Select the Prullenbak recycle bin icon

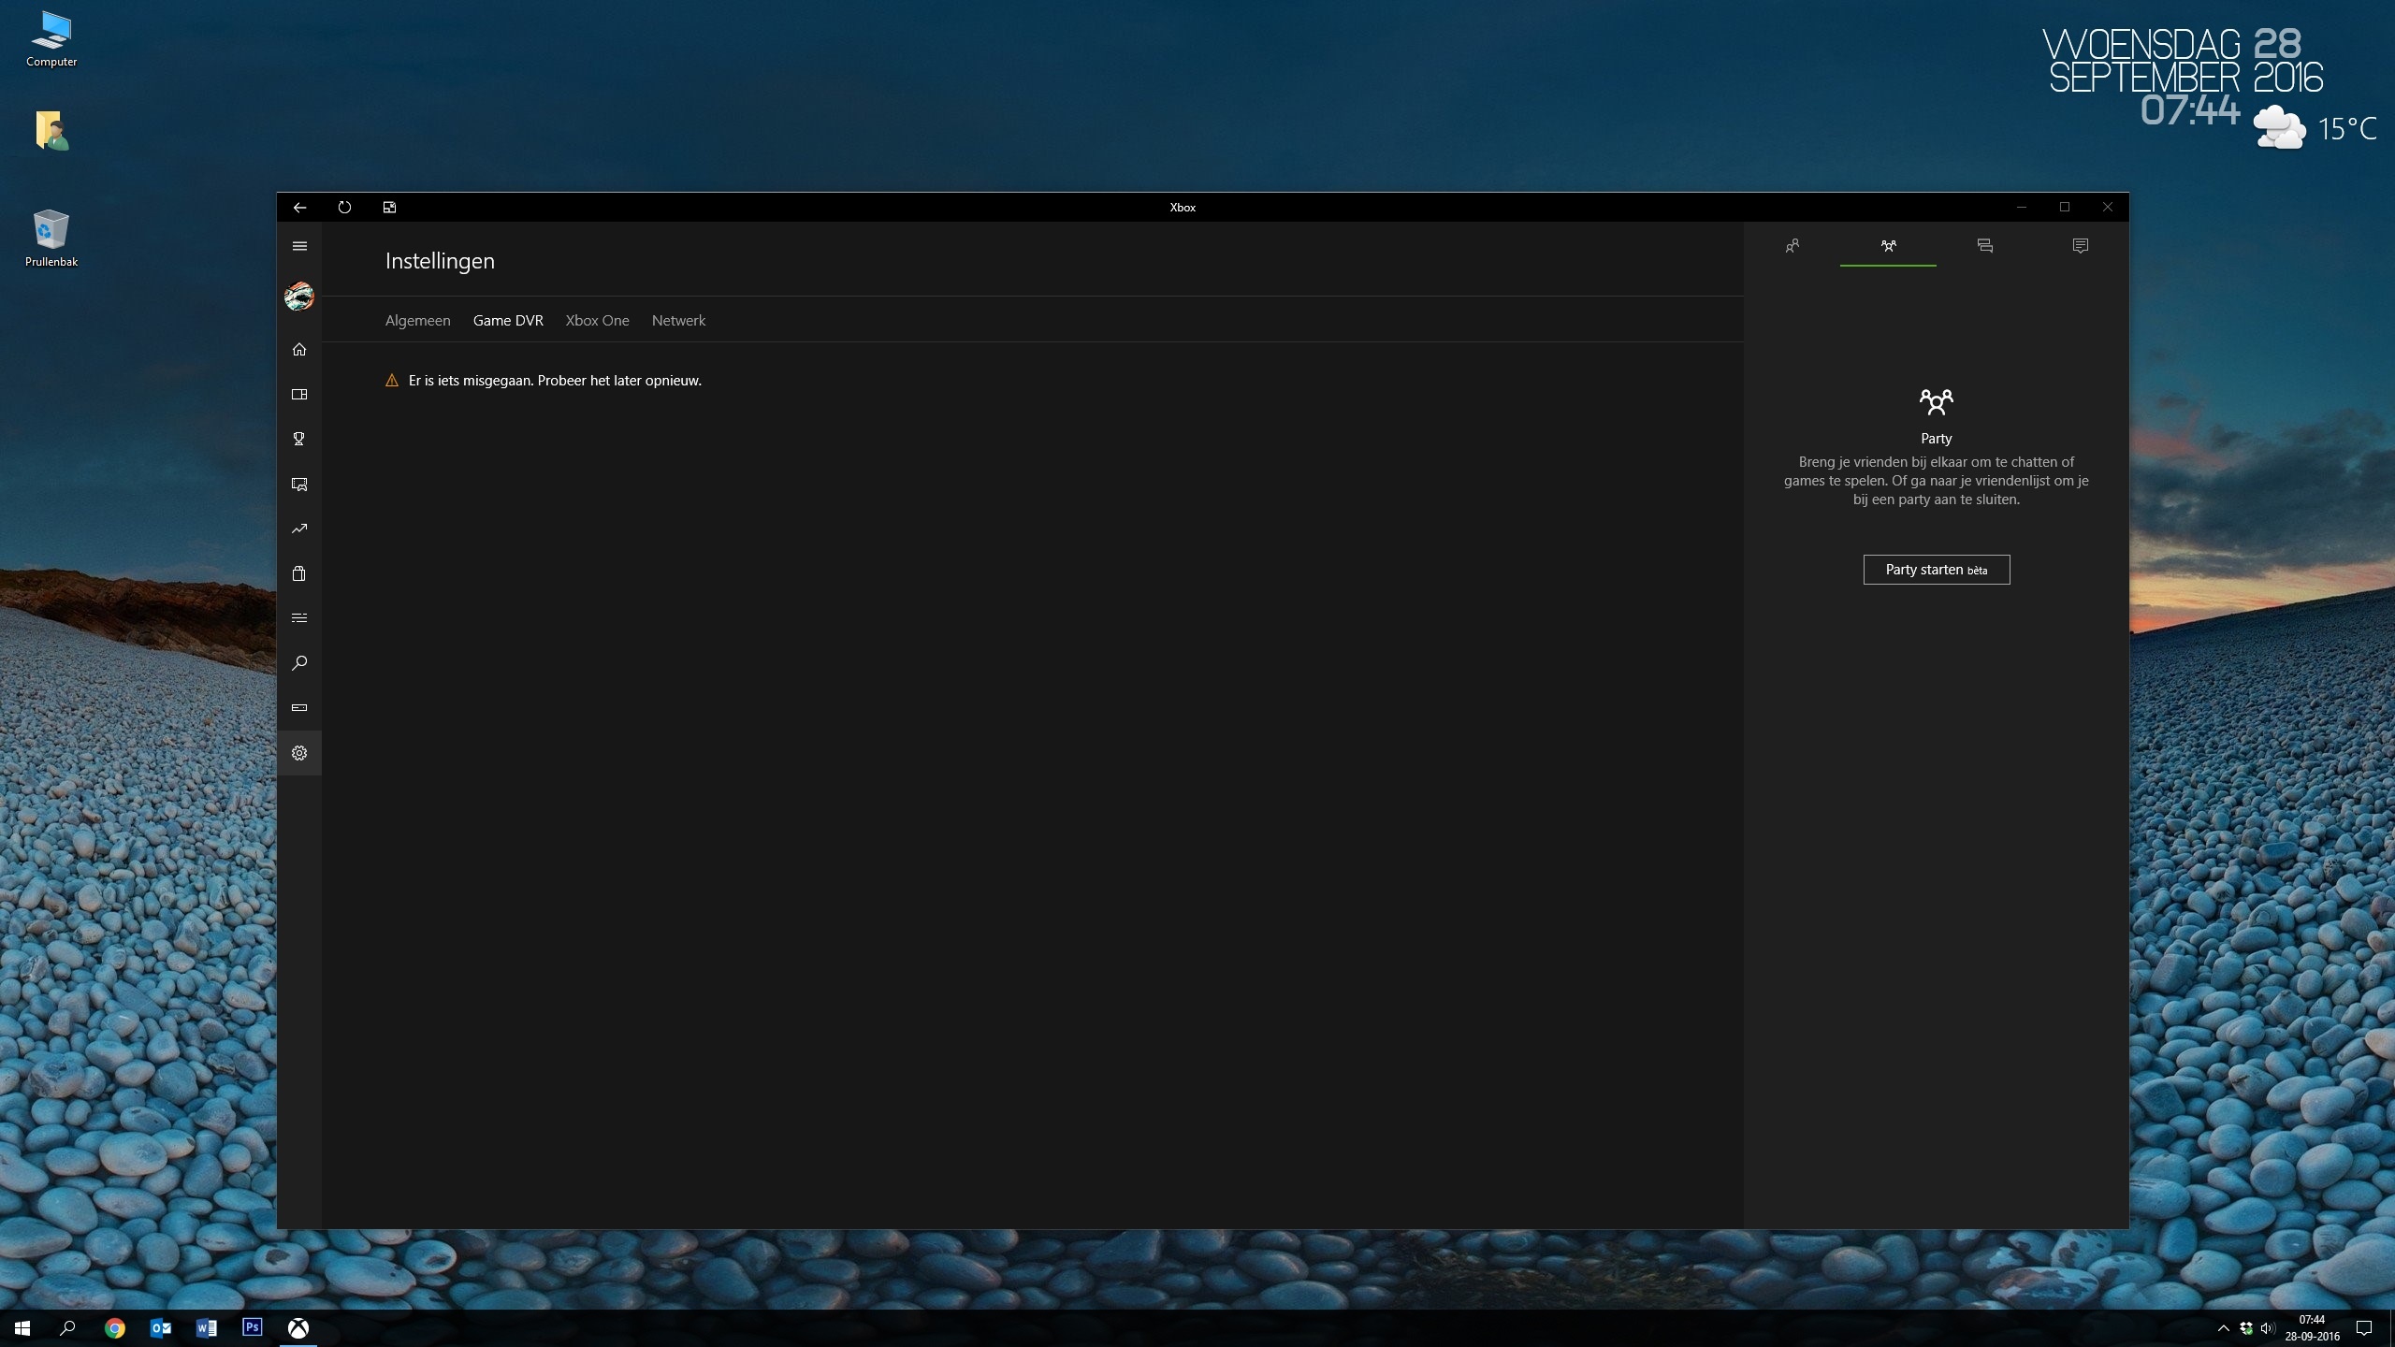(x=51, y=239)
